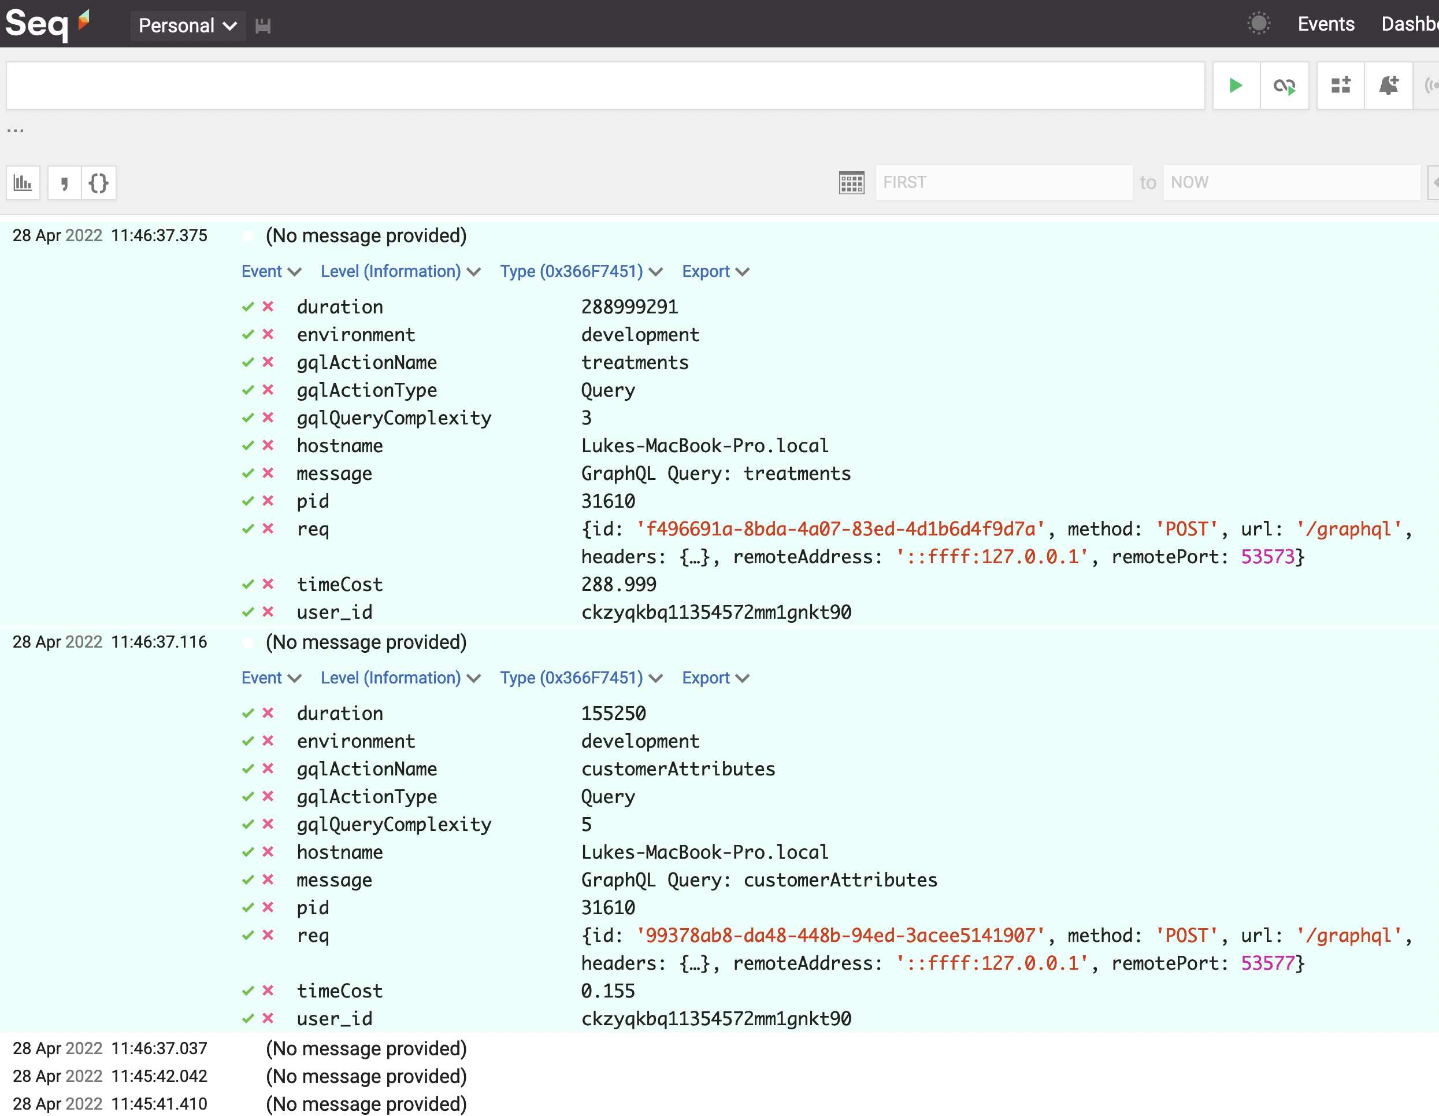The width and height of the screenshot is (1439, 1116).
Task: Click the query filter input box
Action: (x=606, y=86)
